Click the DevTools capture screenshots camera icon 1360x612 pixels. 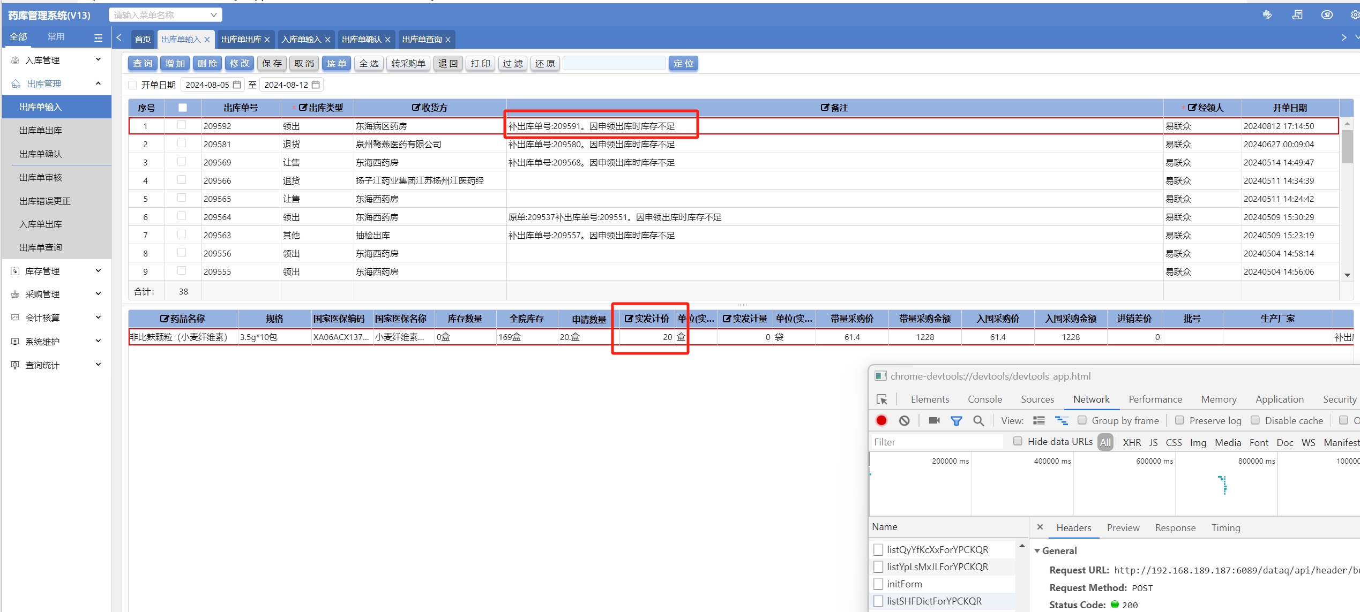coord(934,420)
